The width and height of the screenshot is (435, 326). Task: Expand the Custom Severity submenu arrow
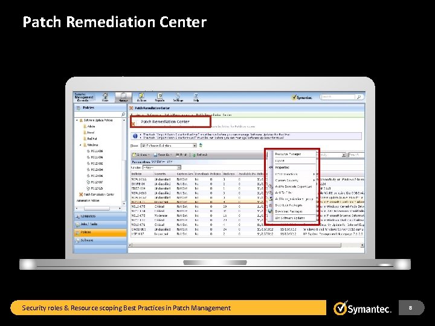[314, 181]
